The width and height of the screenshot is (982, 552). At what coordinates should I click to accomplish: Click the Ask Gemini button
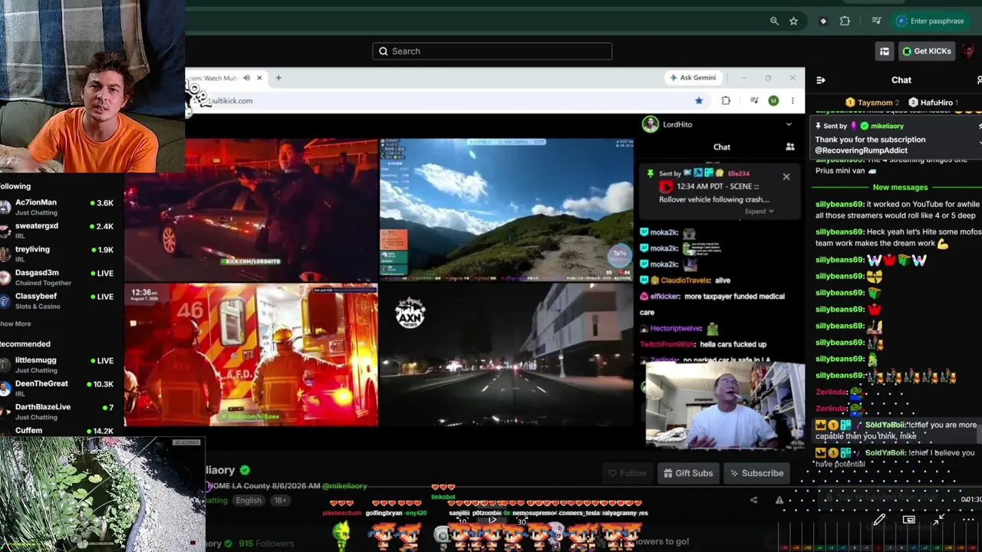(x=693, y=77)
